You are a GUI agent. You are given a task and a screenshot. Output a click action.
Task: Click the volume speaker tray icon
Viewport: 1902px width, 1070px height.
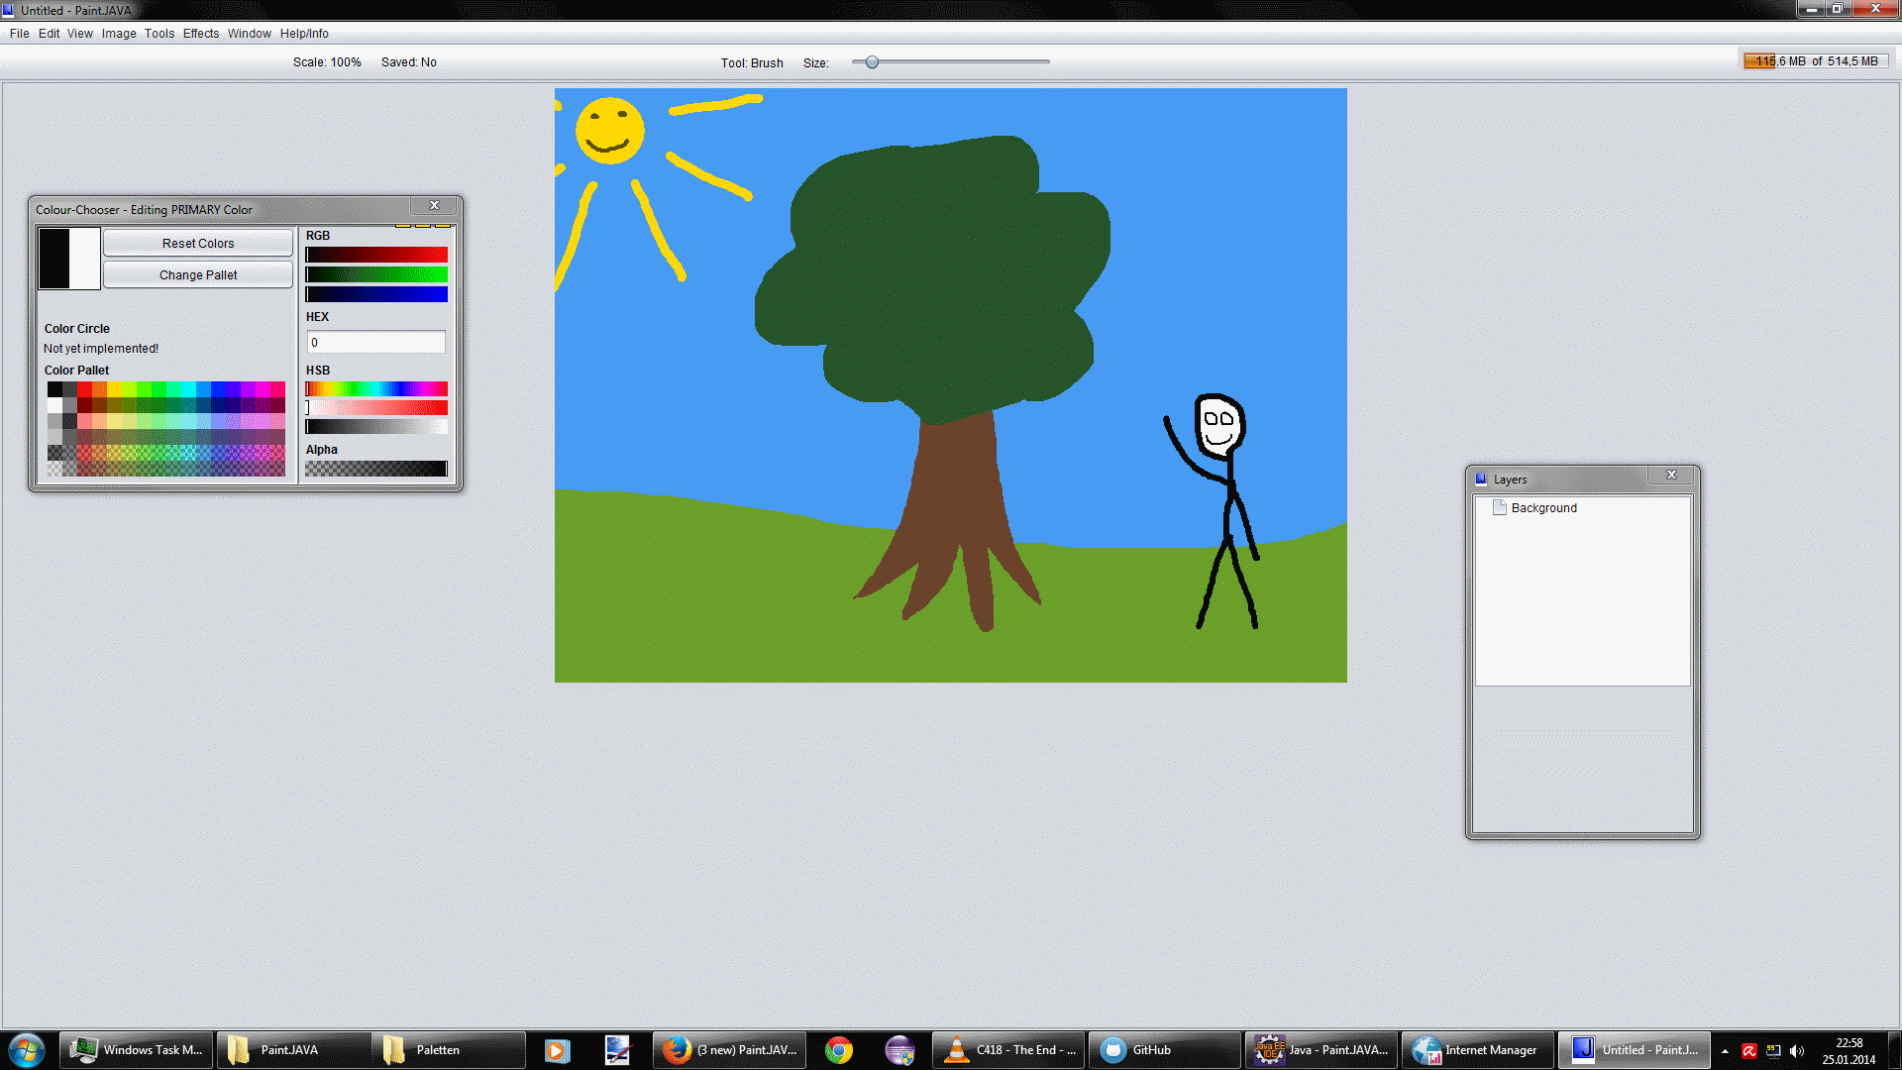[1797, 1050]
